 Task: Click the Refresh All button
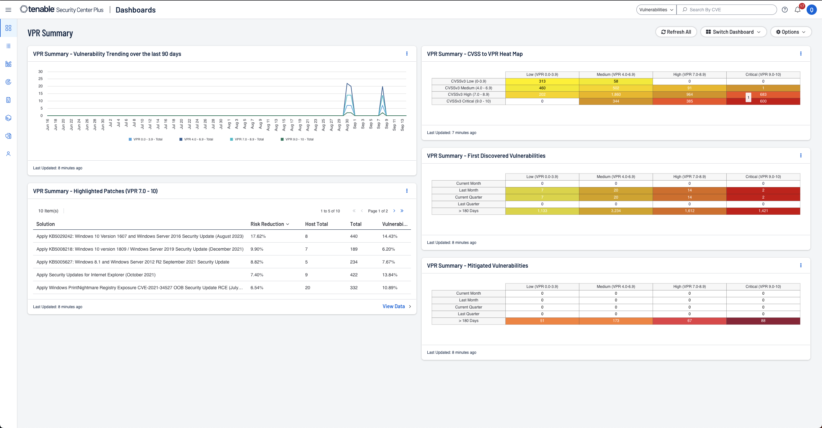(x=676, y=32)
